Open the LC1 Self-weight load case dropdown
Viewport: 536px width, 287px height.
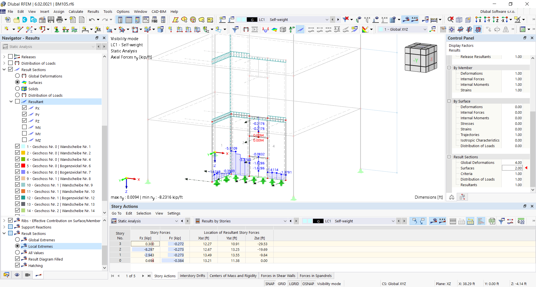pyautogui.click(x=327, y=20)
